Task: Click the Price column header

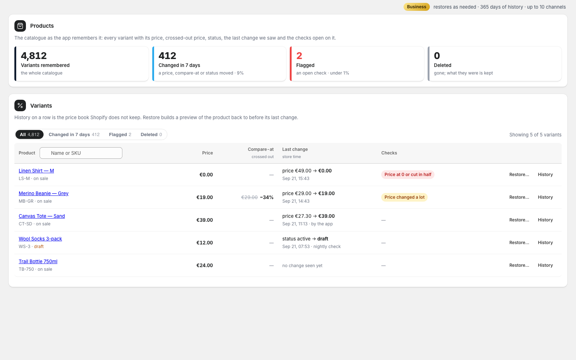Action: [207, 153]
